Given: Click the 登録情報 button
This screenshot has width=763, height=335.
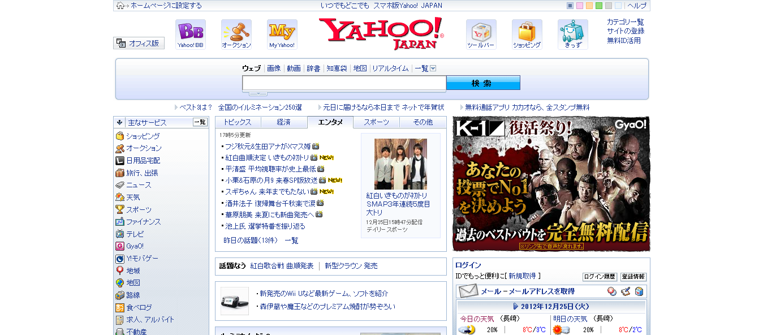Looking at the screenshot, I should coord(633,277).
